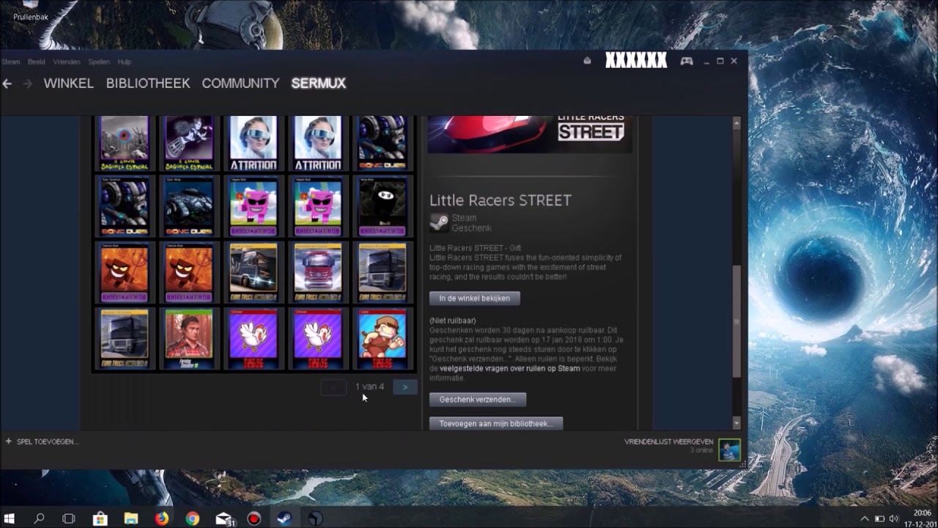The width and height of the screenshot is (938, 528).
Task: Go back with the left arrow
Action: click(7, 84)
